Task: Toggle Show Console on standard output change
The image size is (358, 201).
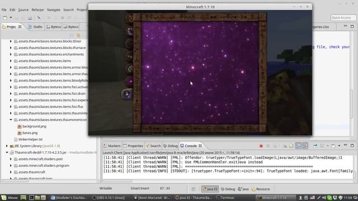Action: (x=298, y=146)
